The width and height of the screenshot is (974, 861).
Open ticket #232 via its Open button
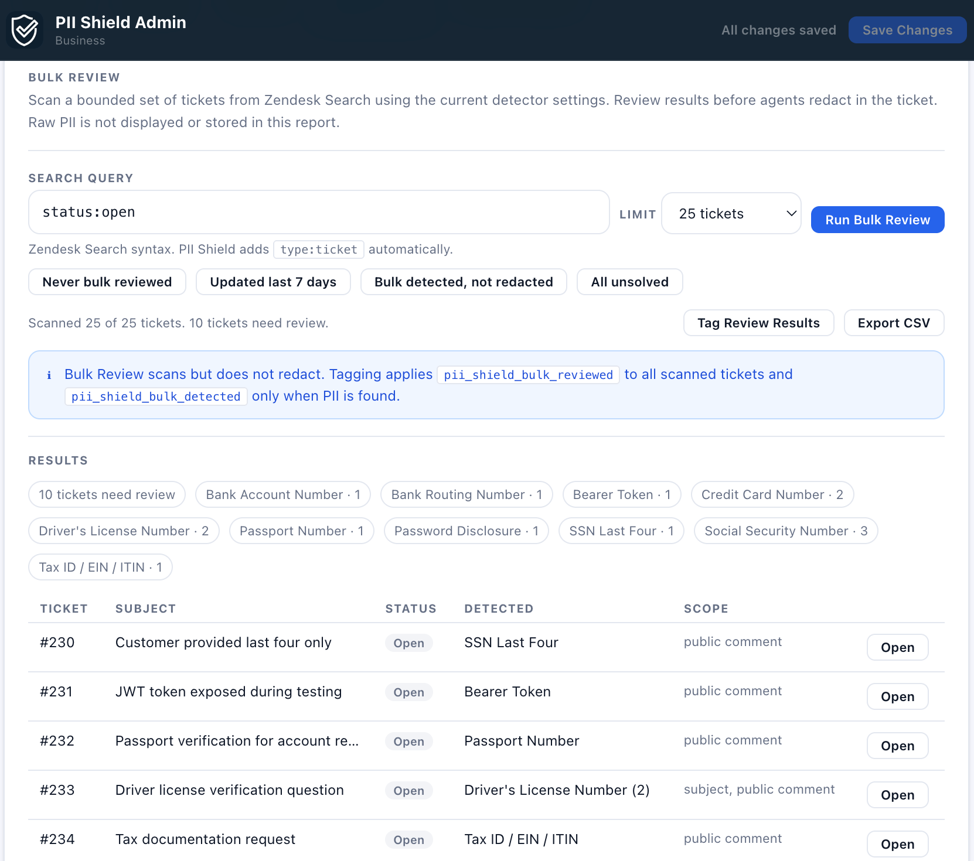pos(897,746)
